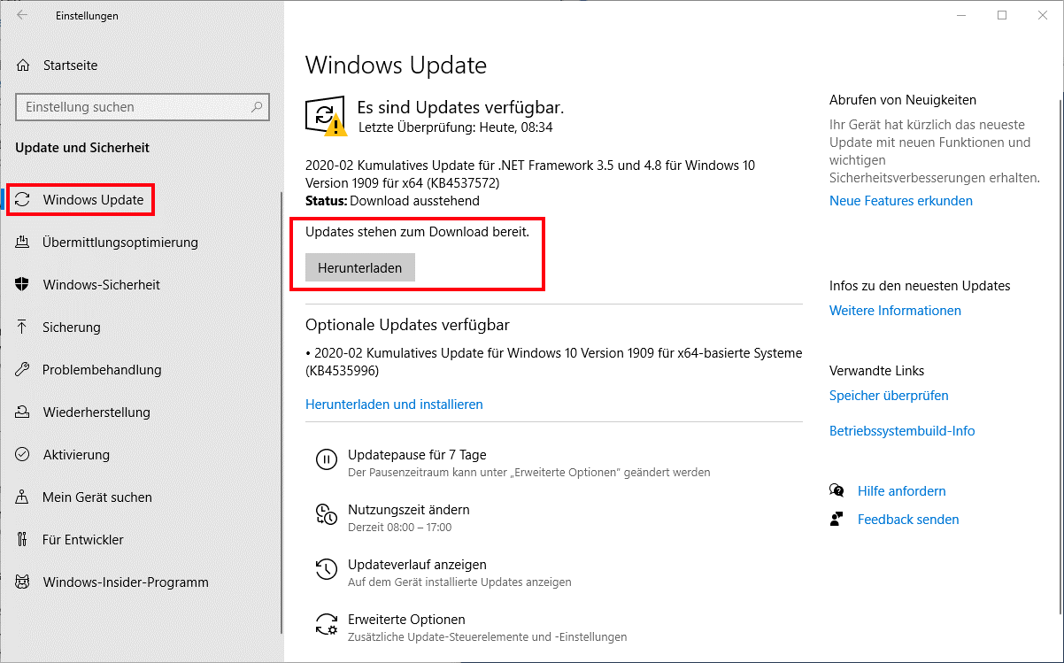Click the Sicherung upload arrow icon
Screen dimensions: 1064x663
(24, 328)
